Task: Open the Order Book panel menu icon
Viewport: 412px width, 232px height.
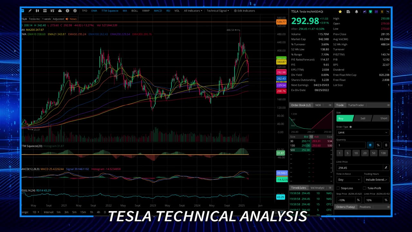Action: 330,105
